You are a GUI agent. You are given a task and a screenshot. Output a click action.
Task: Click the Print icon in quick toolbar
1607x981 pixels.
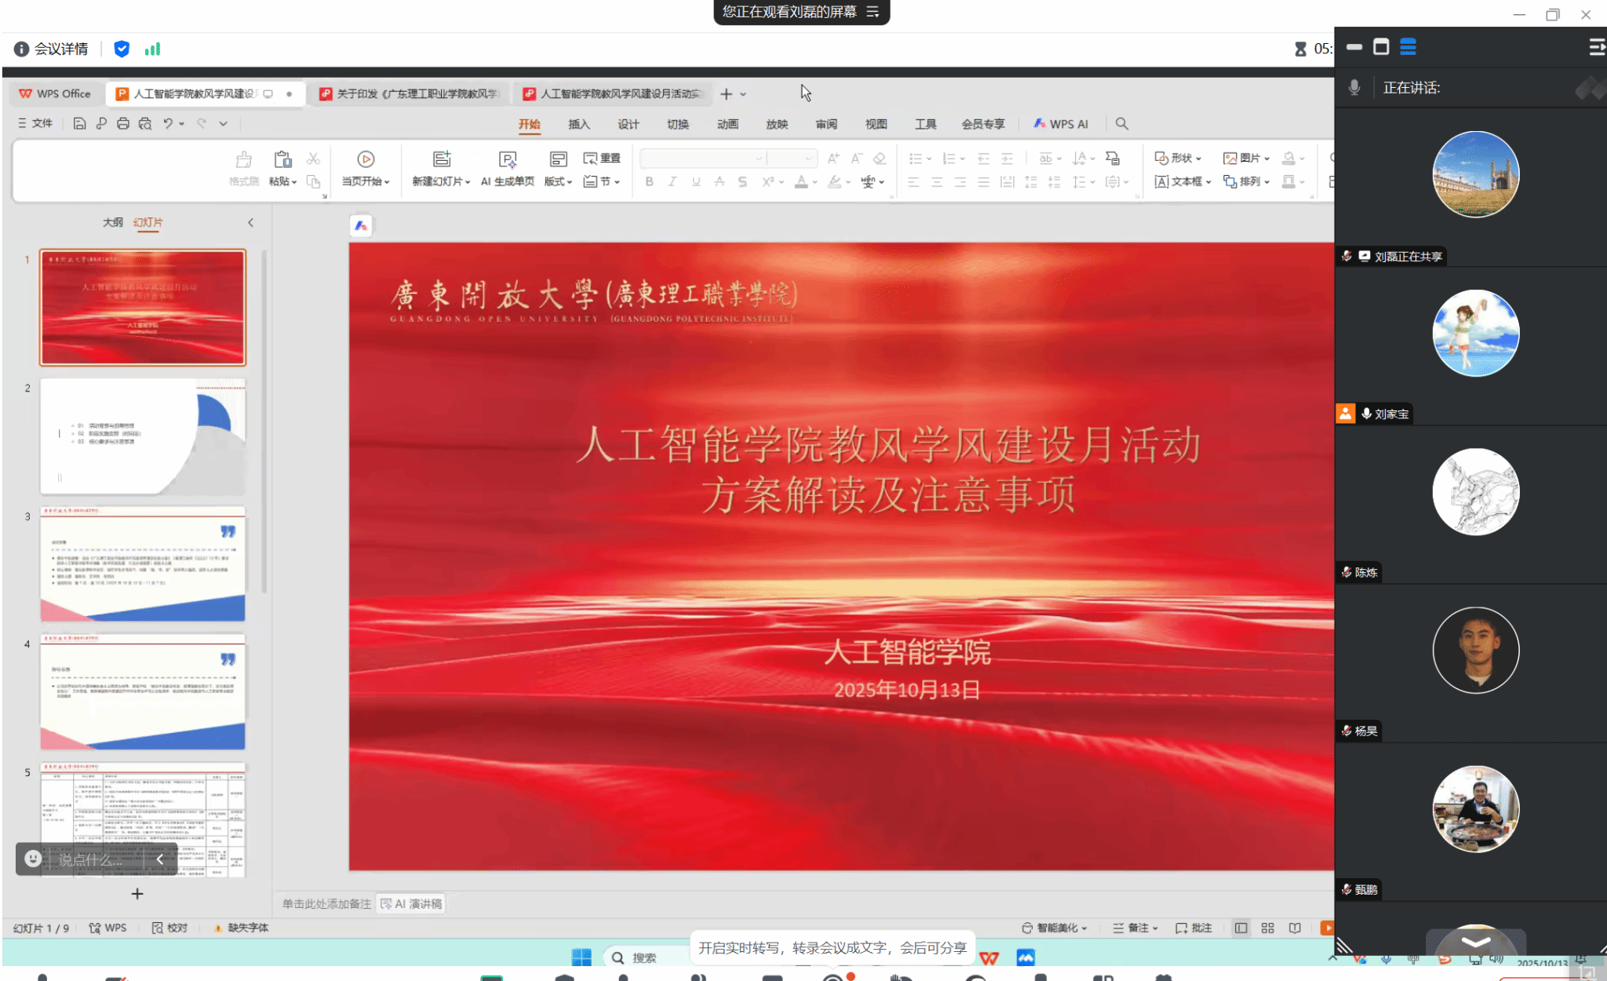123,123
